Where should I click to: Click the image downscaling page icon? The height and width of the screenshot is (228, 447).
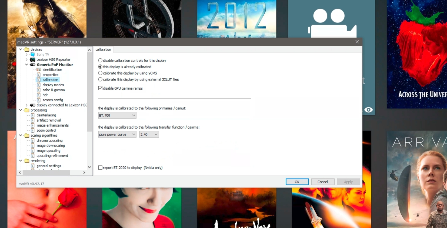click(33, 146)
